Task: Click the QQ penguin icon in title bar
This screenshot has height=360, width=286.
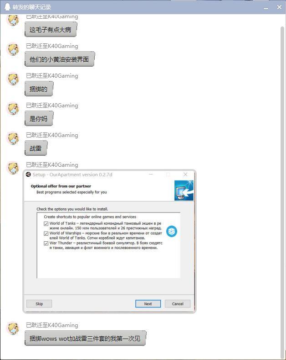Action: [7, 7]
